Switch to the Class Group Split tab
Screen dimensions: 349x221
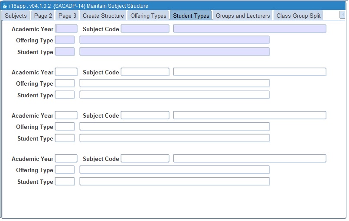pyautogui.click(x=298, y=16)
